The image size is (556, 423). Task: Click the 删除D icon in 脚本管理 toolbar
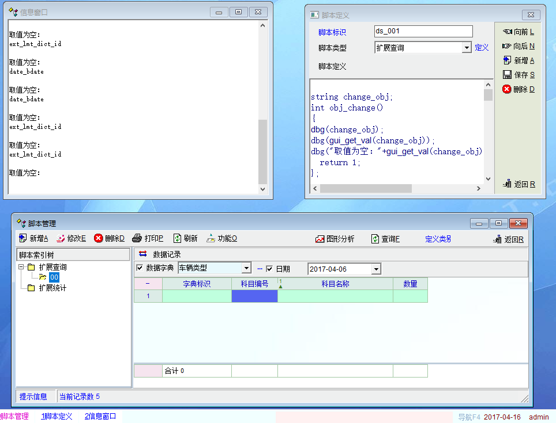(x=99, y=239)
